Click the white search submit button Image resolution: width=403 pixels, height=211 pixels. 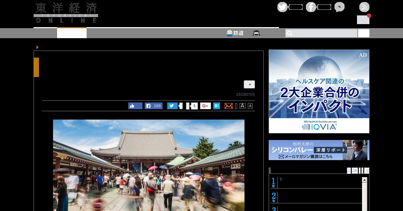point(364,33)
